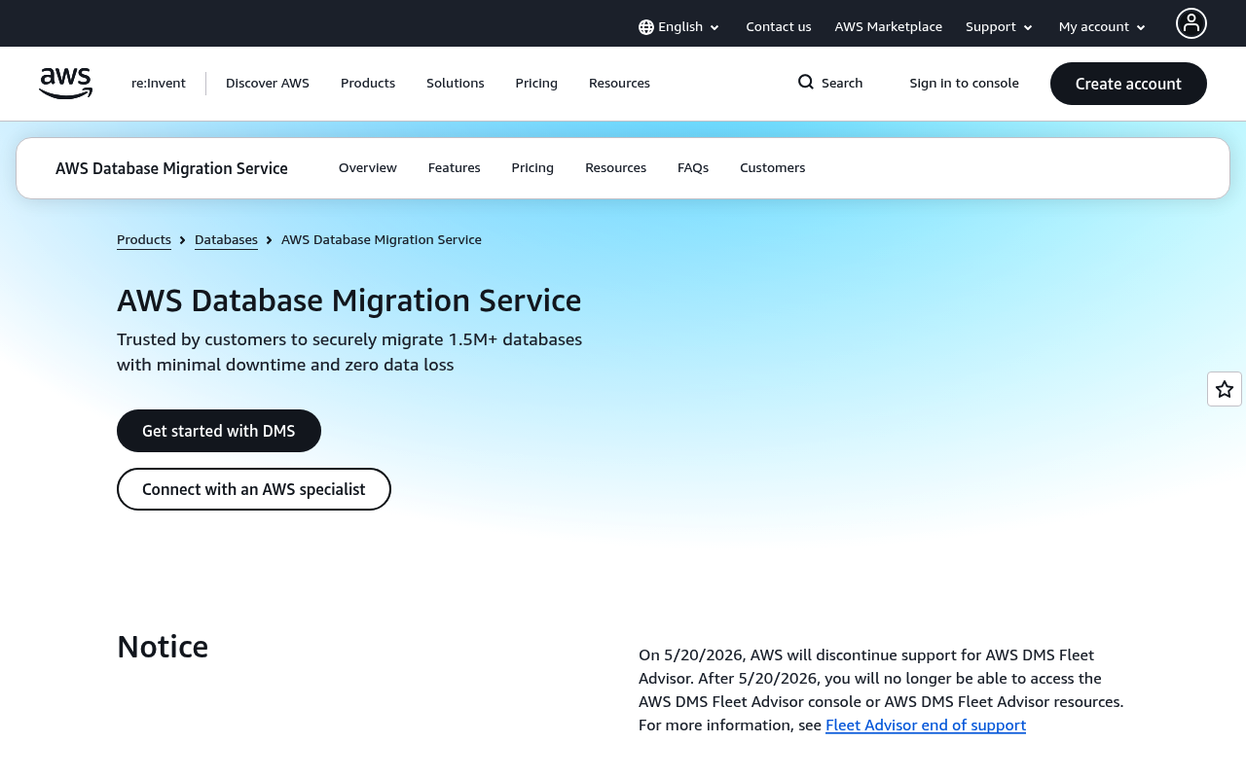
Task: Click the AWS Database Migration Service heading
Action: click(x=349, y=301)
